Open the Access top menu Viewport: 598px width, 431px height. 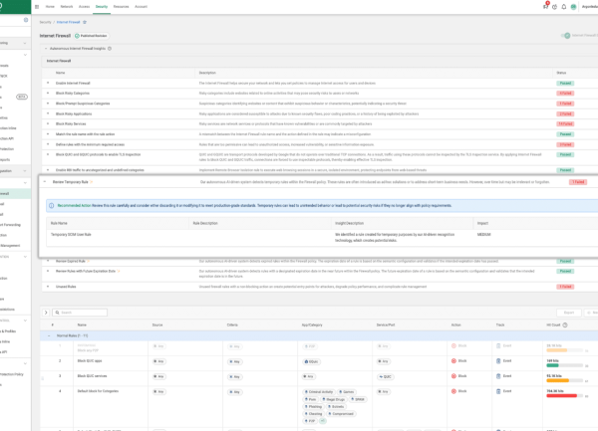[x=84, y=7]
